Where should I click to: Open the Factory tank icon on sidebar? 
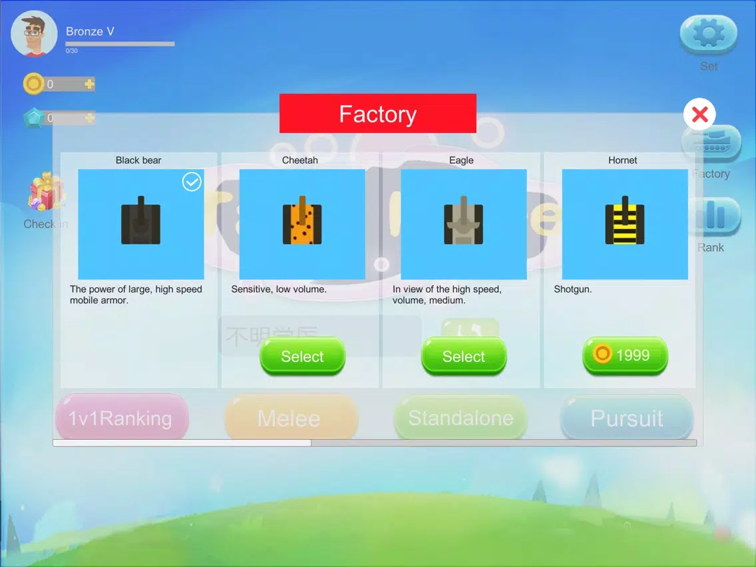click(x=712, y=143)
